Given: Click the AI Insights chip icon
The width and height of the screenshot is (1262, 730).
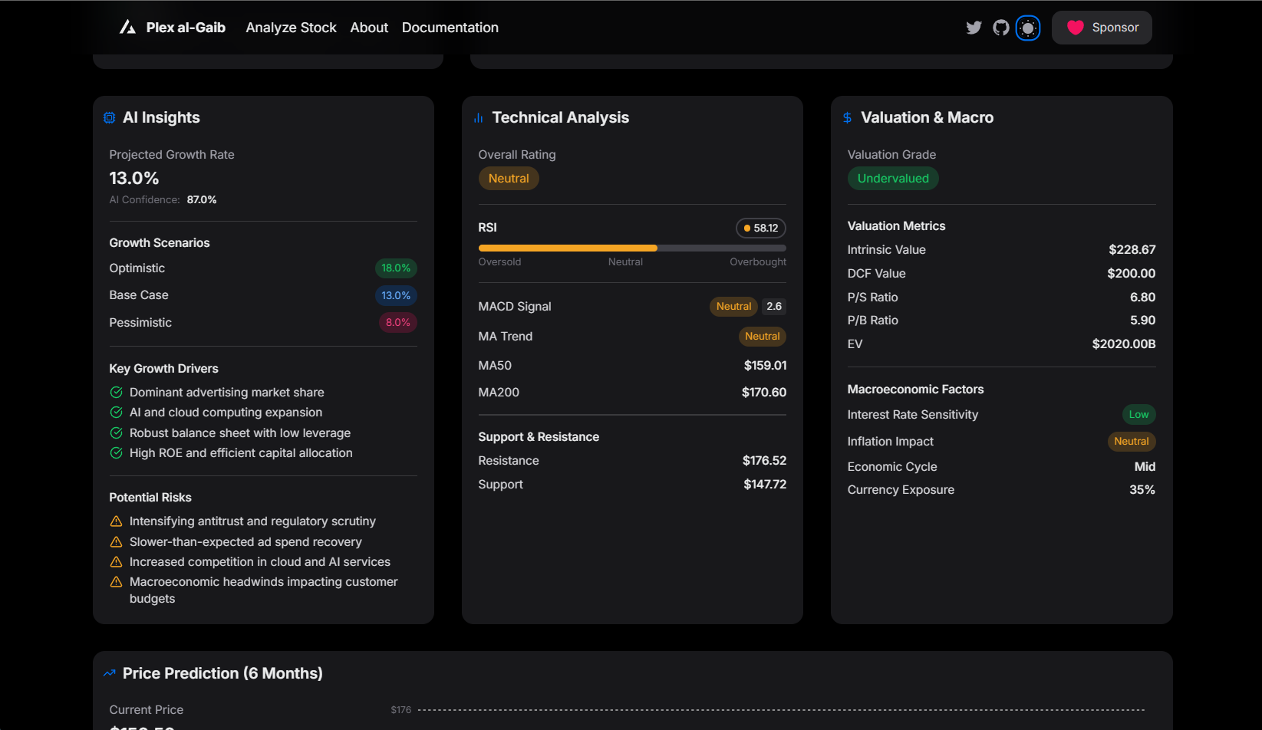Looking at the screenshot, I should [110, 118].
